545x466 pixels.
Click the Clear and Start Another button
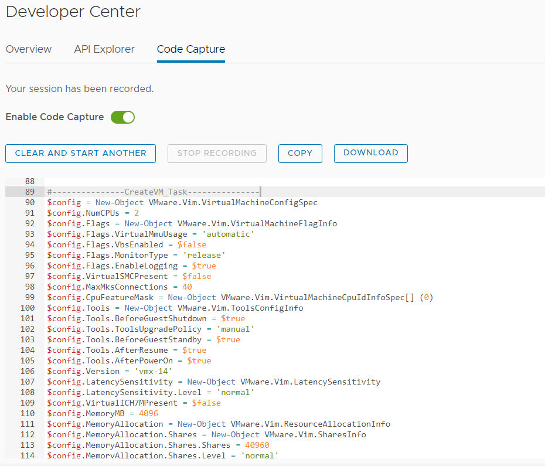point(81,154)
